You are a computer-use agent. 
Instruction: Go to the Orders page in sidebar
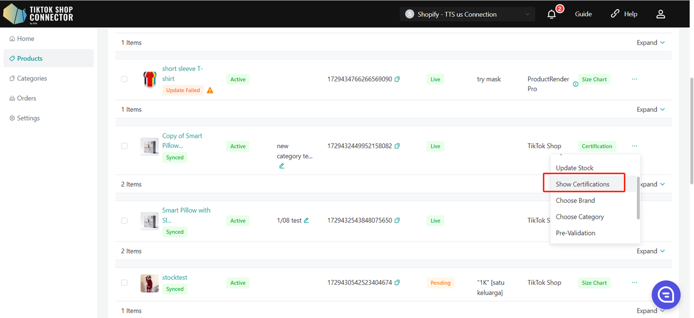coord(27,98)
